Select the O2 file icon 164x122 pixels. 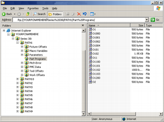(x=90, y=82)
